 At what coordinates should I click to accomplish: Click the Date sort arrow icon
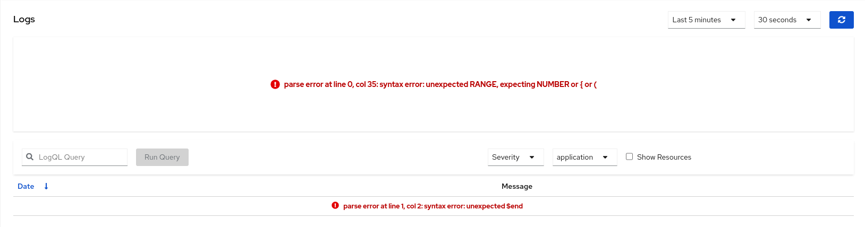point(46,186)
